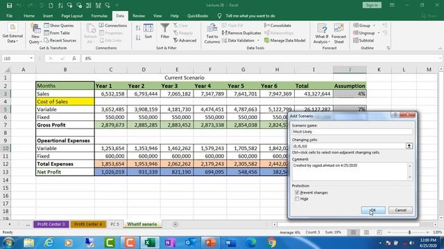Open Chrome from the taskbar
Image resolution: width=444 pixels, height=249 pixels.
click(x=271, y=243)
